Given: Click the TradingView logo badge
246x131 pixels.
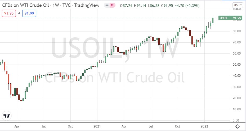Looking at the screenshot, I should pyautogui.click(x=7, y=116).
